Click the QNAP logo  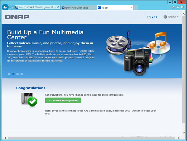click(x=17, y=17)
